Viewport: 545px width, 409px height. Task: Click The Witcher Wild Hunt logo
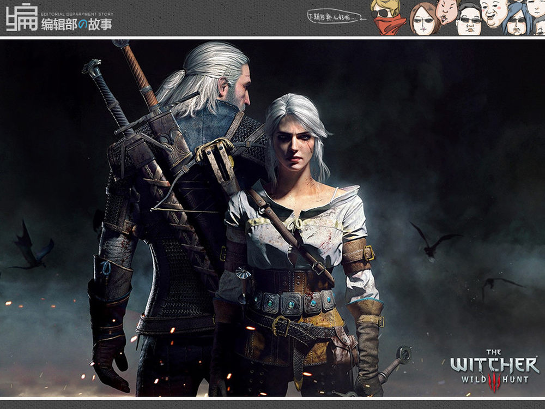(494, 370)
